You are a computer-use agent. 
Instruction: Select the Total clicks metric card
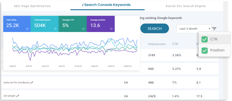[x=17, y=24]
